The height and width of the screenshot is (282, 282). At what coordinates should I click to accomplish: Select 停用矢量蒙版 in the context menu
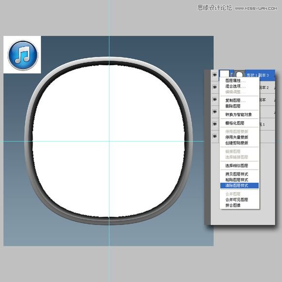click(x=237, y=137)
